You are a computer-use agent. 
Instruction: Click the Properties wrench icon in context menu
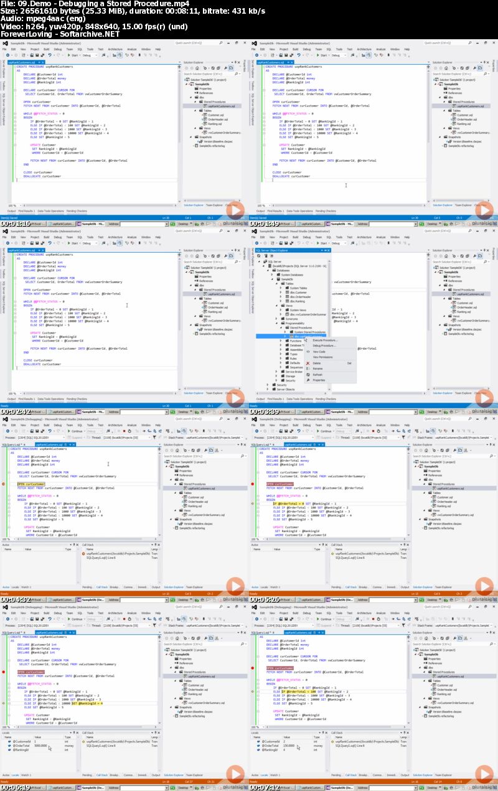point(308,380)
